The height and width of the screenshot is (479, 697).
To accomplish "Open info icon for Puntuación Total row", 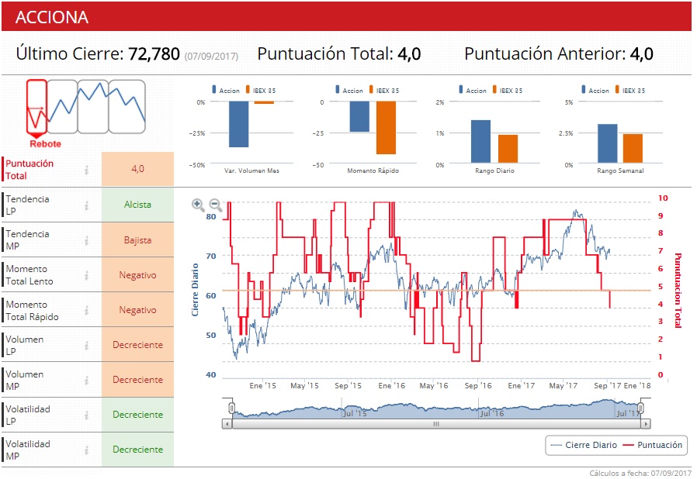I will (x=87, y=170).
